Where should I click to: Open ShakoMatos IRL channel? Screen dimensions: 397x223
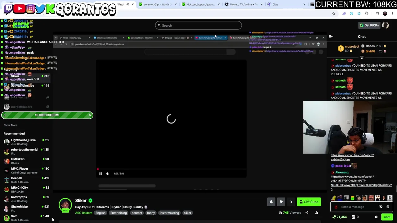coord(26,208)
